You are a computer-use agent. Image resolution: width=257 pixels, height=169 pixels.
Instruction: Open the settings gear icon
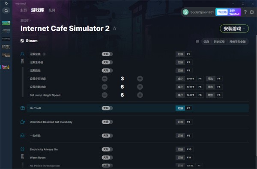(252, 12)
